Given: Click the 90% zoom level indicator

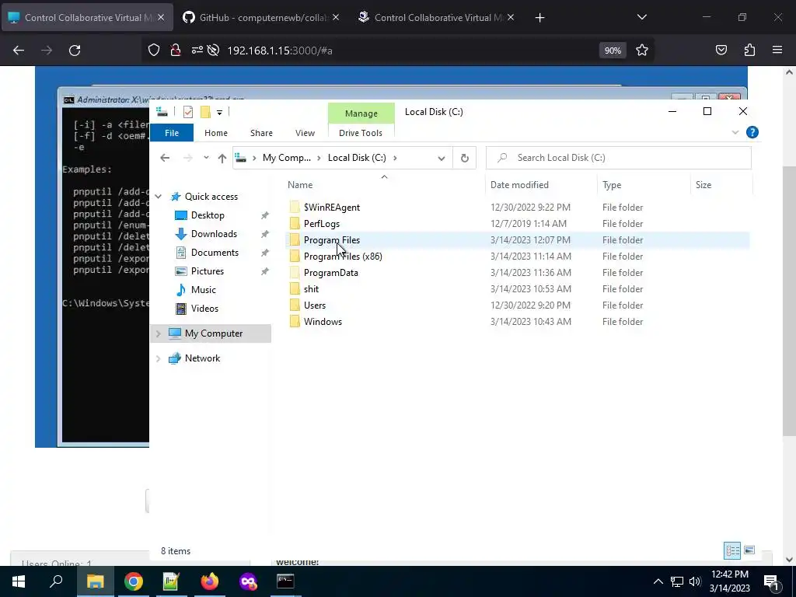Looking at the screenshot, I should pos(613,51).
